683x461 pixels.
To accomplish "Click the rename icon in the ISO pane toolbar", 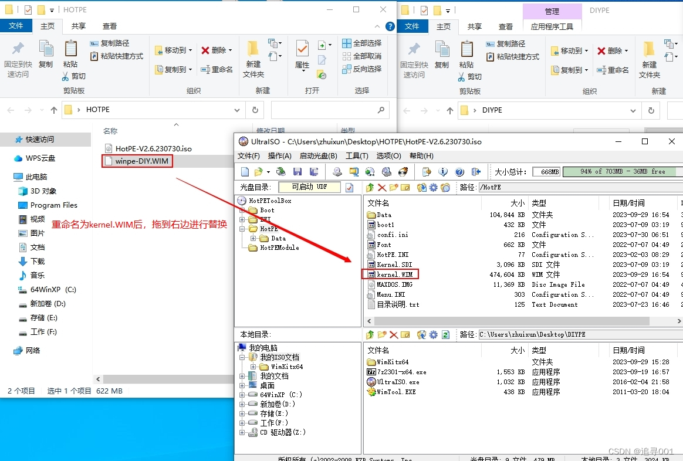I will tap(405, 188).
